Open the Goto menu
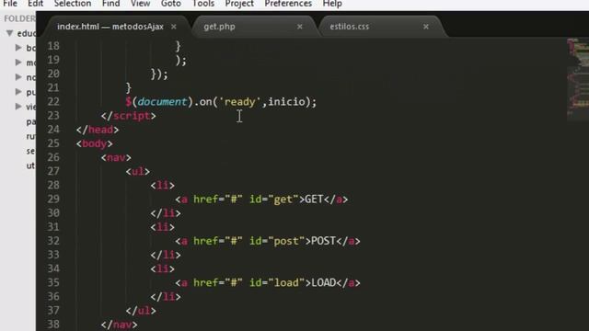 tap(171, 4)
